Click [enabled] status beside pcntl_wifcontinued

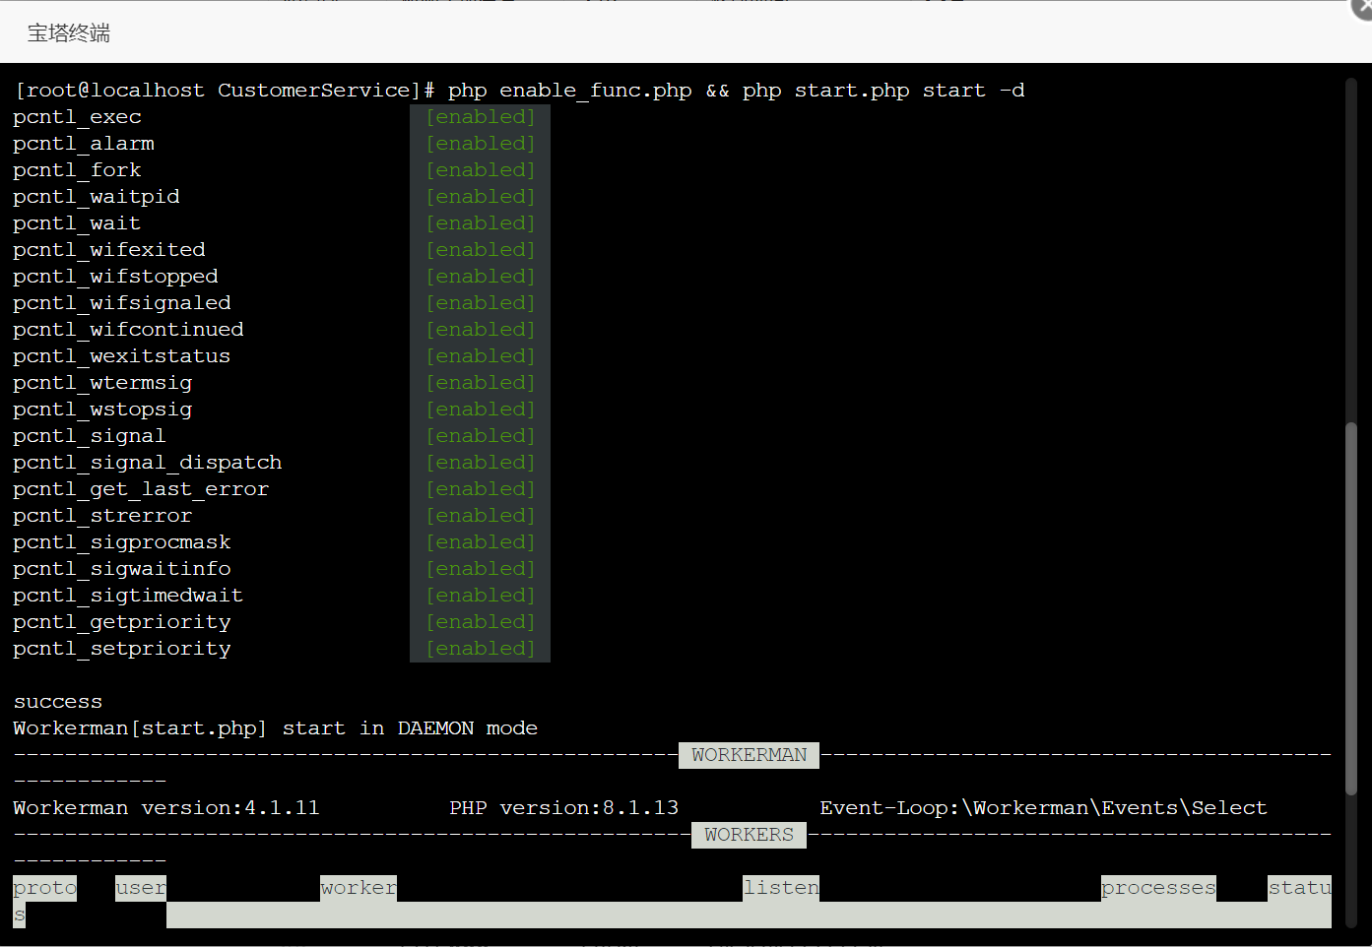[x=481, y=330]
